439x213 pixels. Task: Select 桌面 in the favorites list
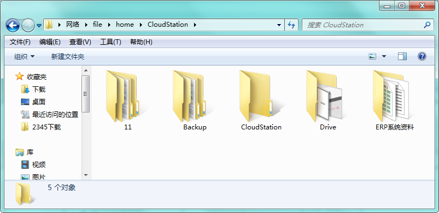click(39, 102)
